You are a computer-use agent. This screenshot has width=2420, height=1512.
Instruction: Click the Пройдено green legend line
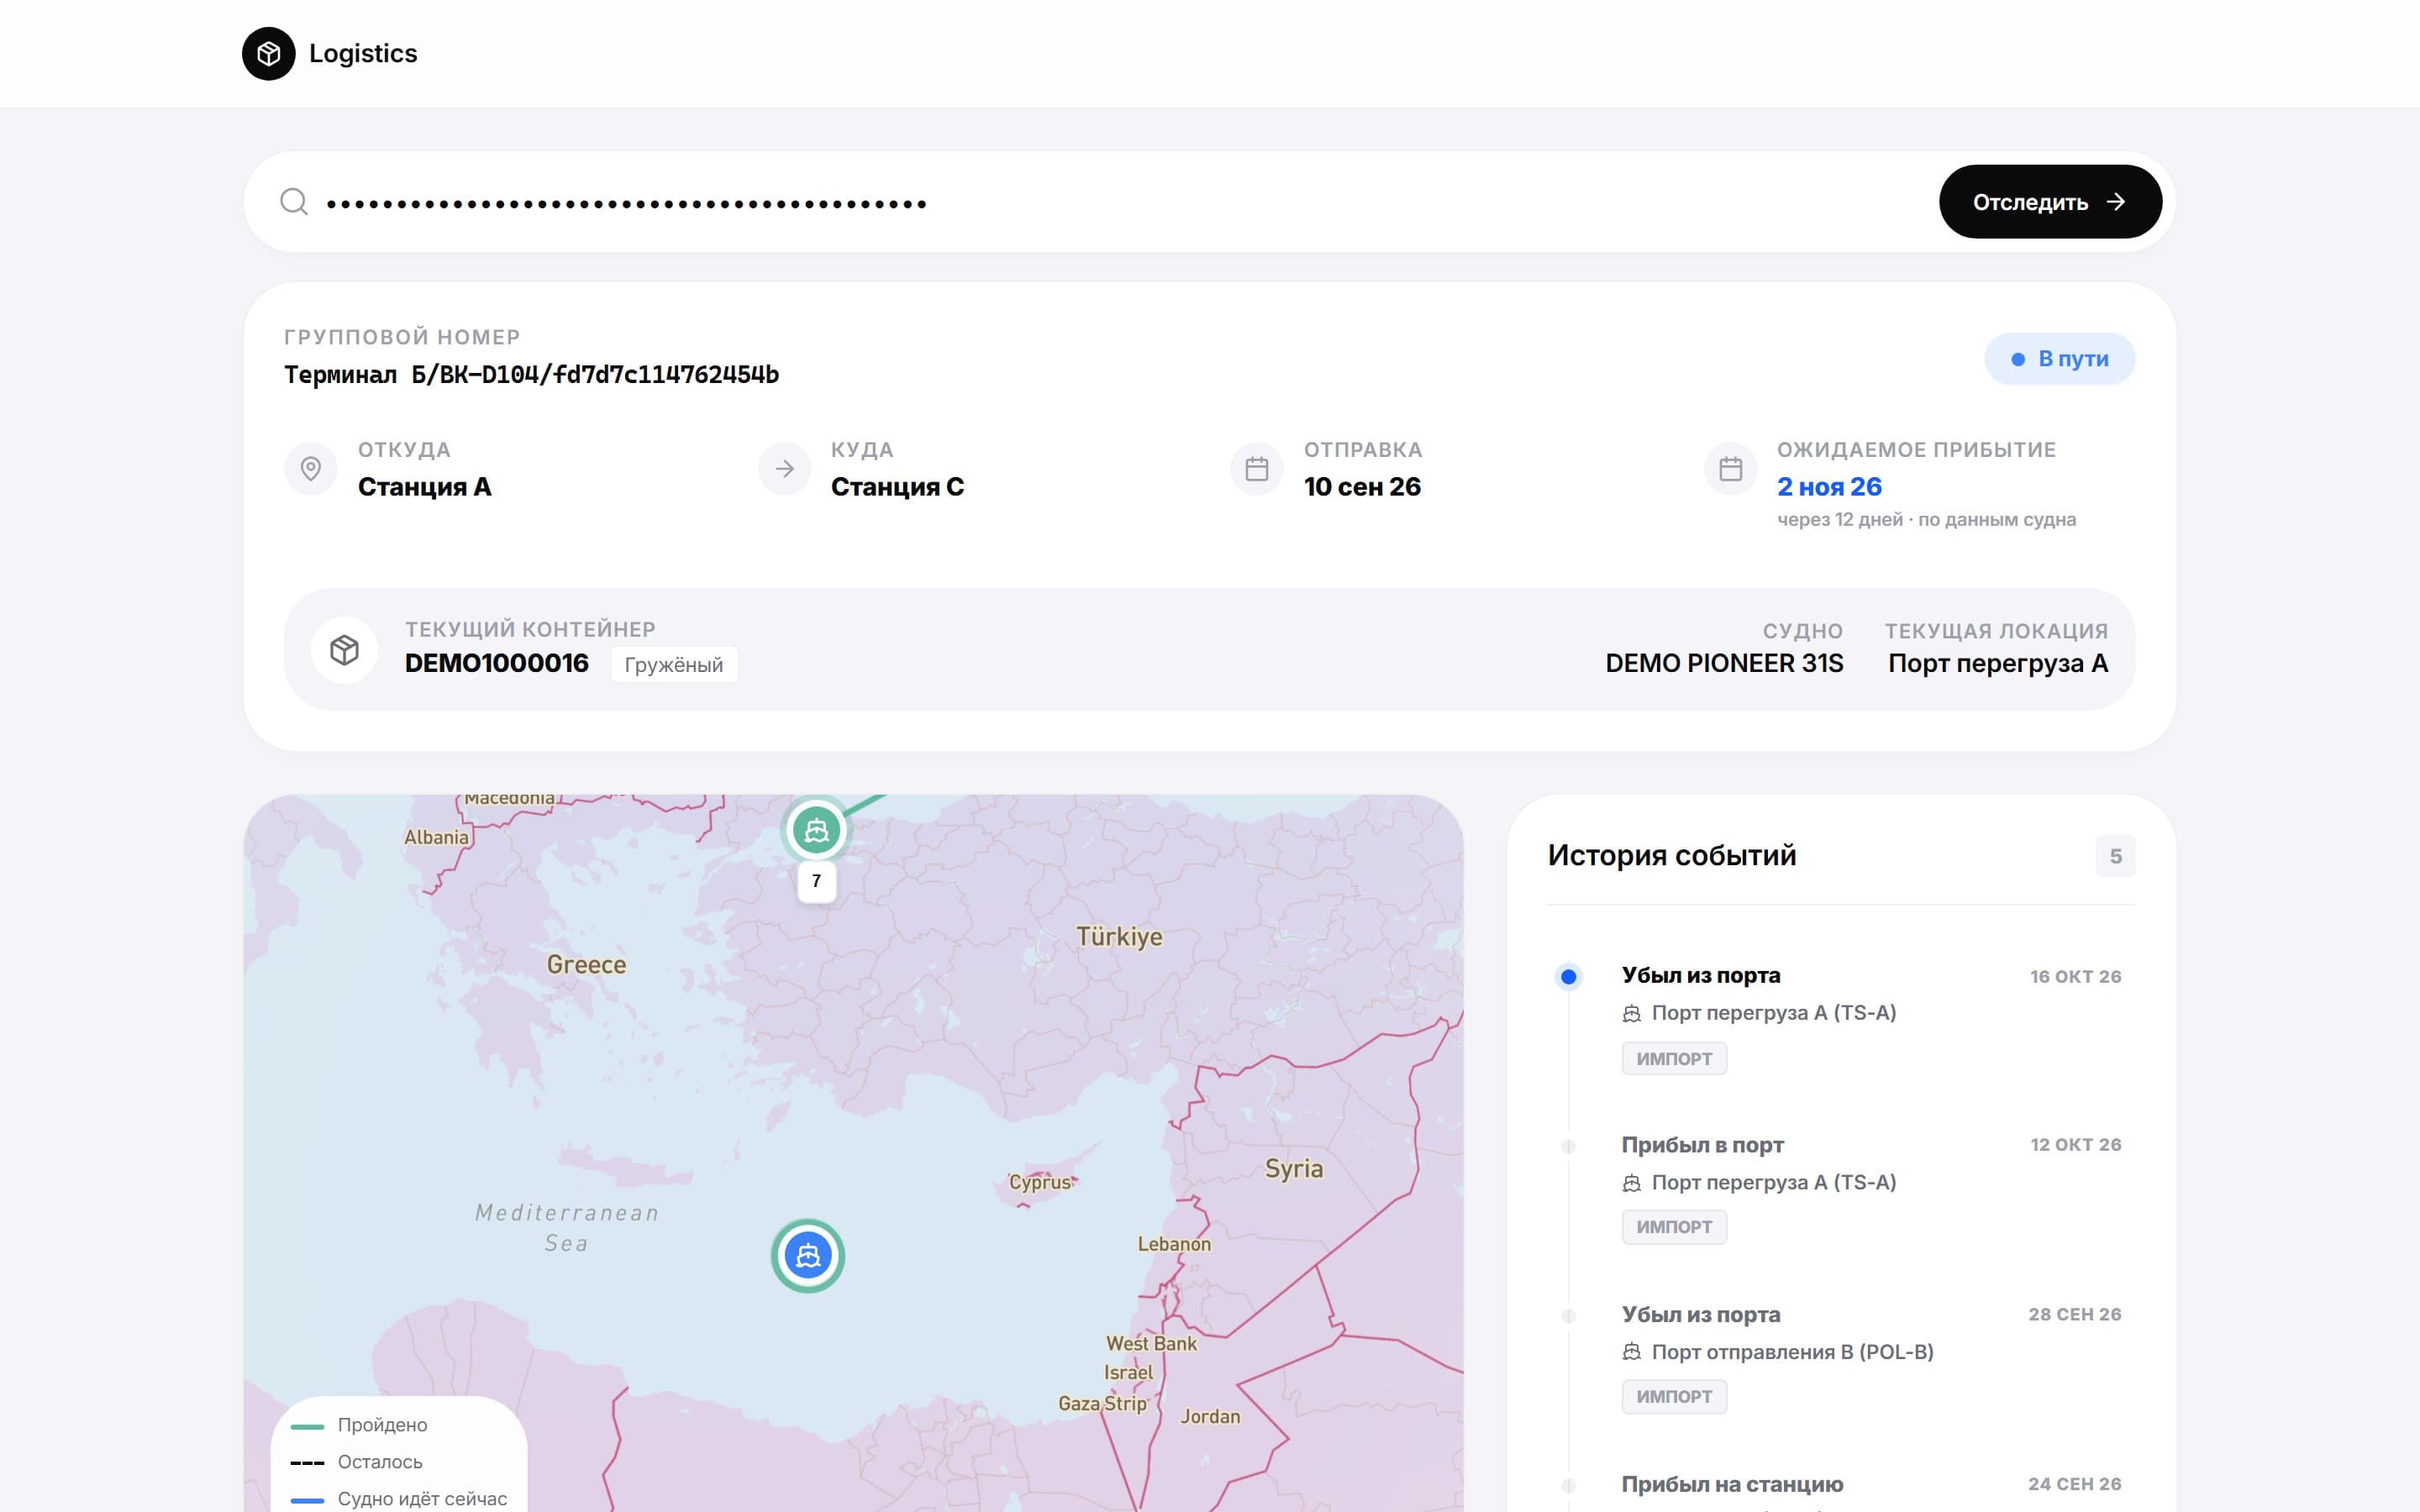[x=307, y=1427]
